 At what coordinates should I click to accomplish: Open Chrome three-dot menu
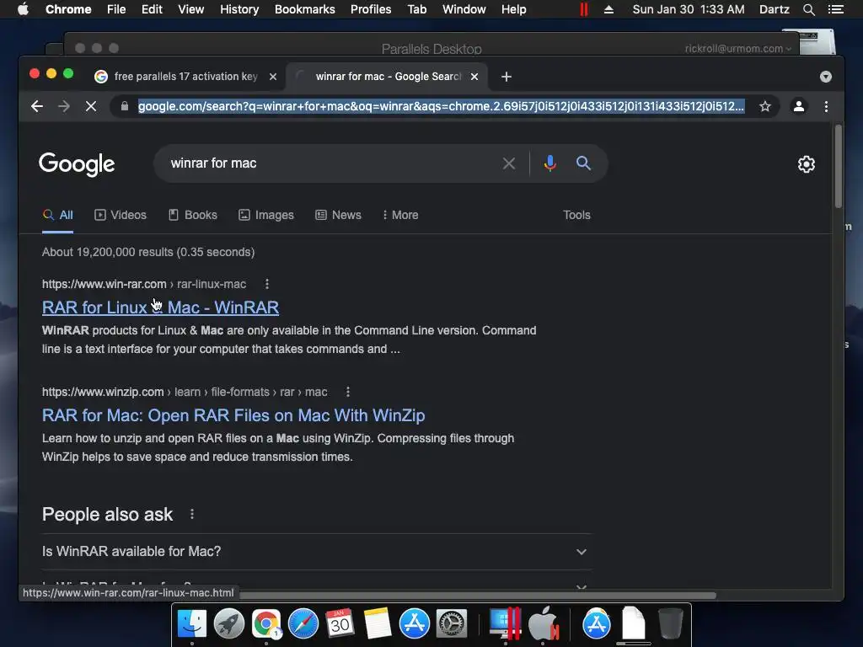coord(826,106)
